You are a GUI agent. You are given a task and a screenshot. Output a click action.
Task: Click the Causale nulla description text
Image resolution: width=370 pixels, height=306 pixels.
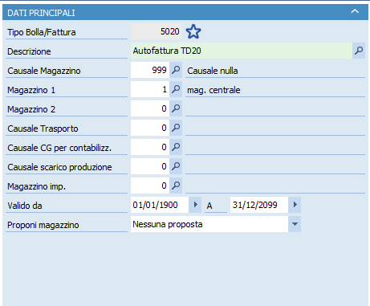[213, 71]
